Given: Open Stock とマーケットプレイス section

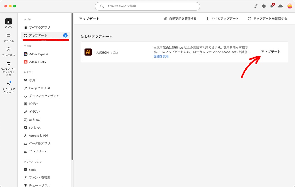Looking at the screenshot, I should (8, 69).
